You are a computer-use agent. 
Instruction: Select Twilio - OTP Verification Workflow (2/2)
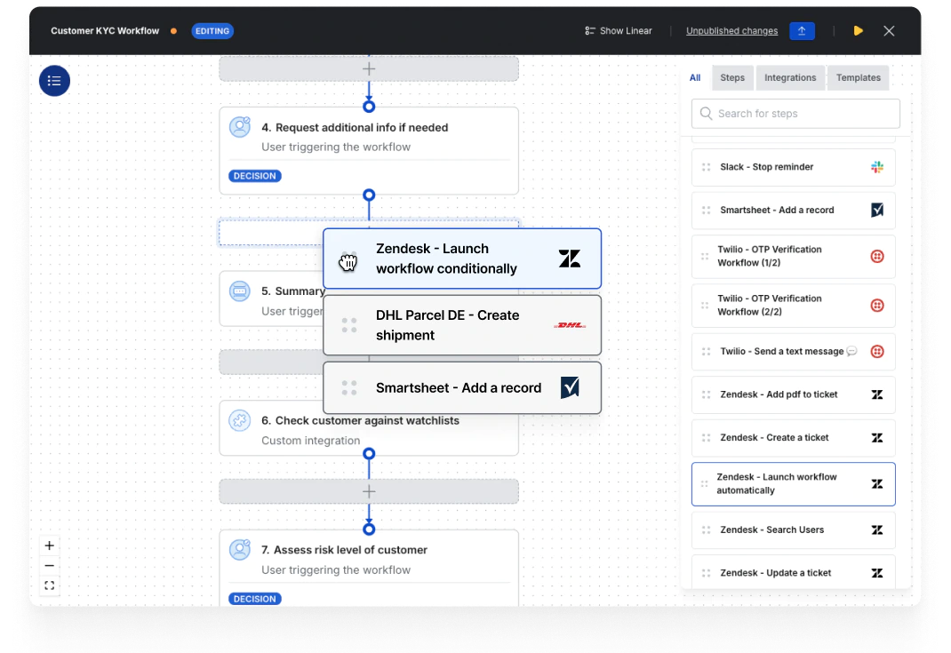(793, 306)
